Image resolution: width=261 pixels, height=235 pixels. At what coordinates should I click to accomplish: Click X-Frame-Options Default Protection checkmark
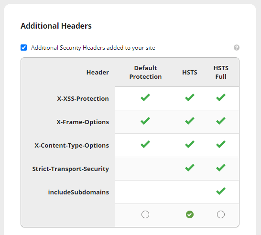tap(145, 121)
